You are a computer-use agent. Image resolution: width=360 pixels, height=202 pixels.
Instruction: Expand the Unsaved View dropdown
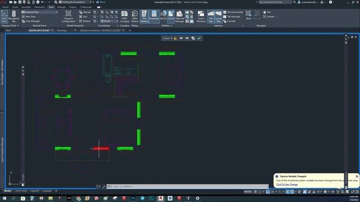tap(39, 12)
